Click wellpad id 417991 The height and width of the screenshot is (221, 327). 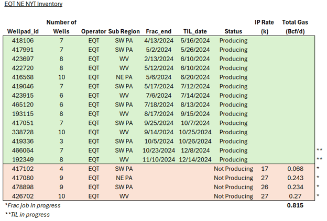(x=23, y=50)
